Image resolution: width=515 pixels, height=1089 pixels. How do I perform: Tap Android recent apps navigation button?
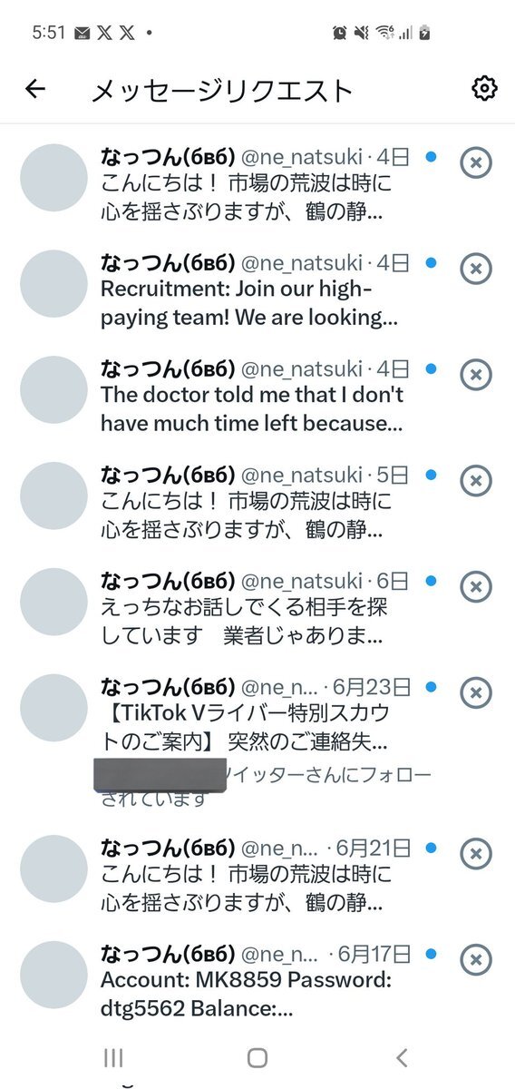[x=113, y=1057]
